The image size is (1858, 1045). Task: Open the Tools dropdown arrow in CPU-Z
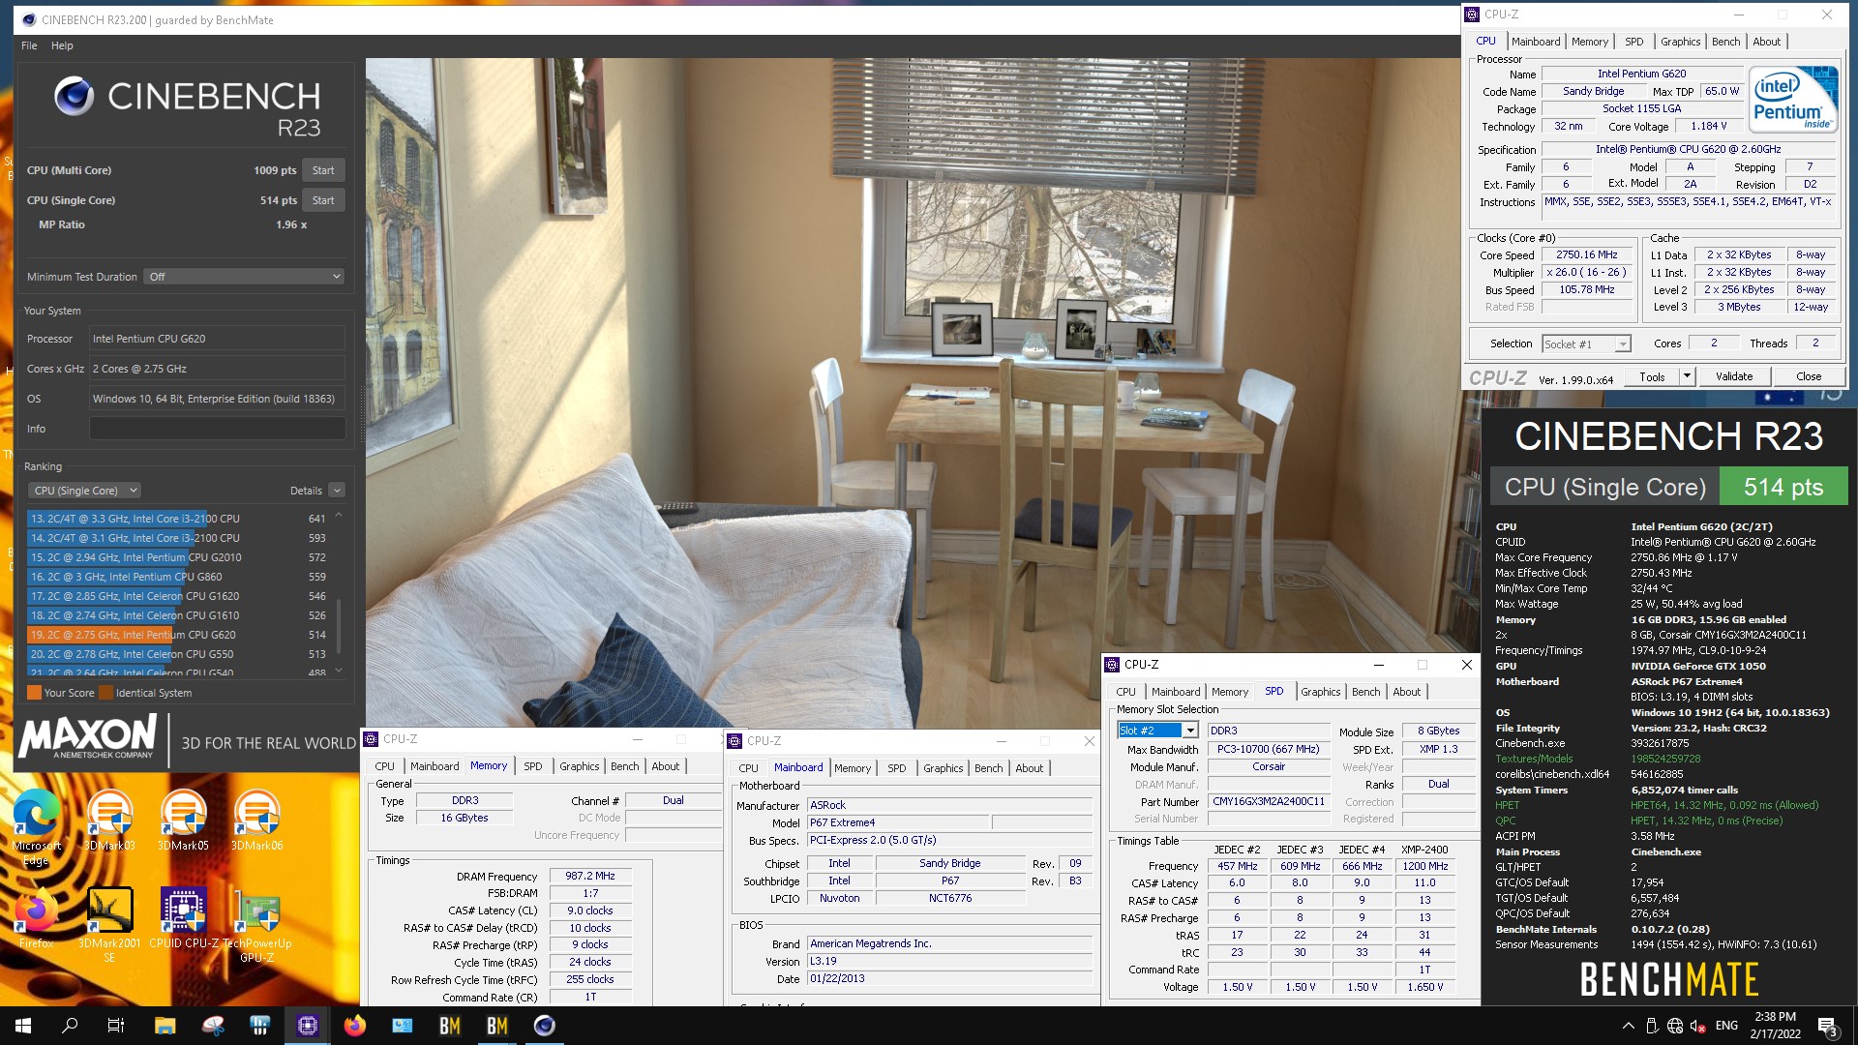[x=1687, y=376]
